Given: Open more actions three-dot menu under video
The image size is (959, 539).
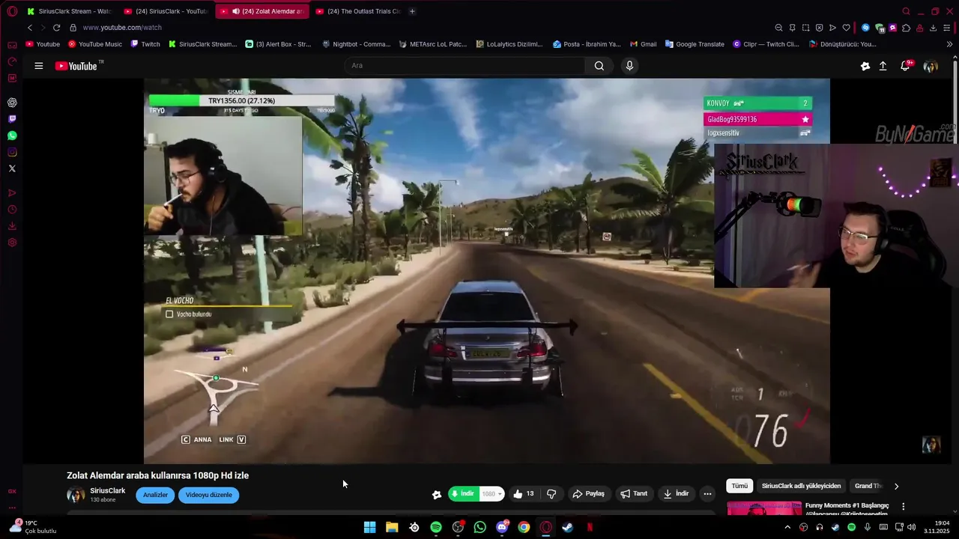Looking at the screenshot, I should (707, 494).
